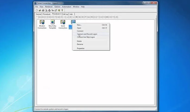The height and width of the screenshot is (112, 190).
Task: Click the New blank page toolbar icon
Action: click(37, 10)
